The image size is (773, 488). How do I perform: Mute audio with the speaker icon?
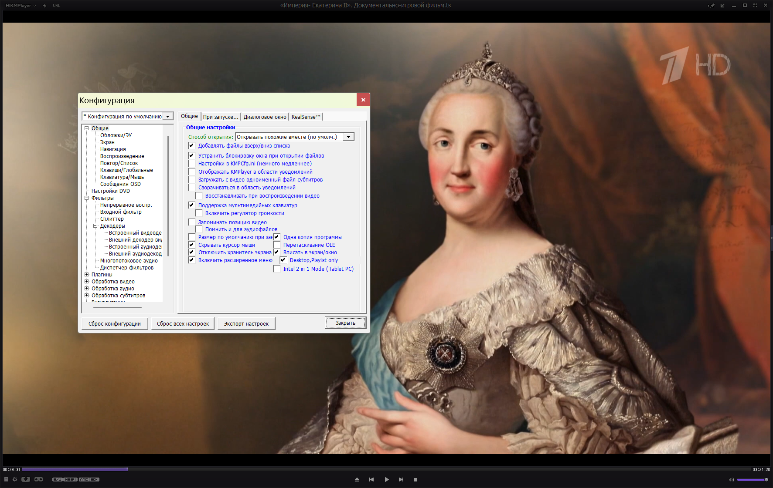pos(731,480)
